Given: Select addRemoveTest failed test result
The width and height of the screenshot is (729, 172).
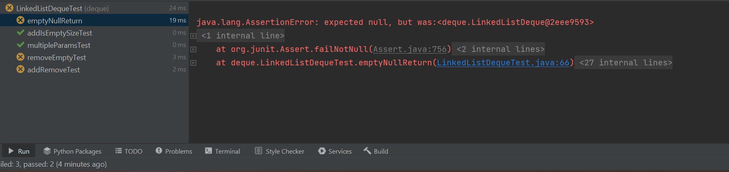Looking at the screenshot, I should [94, 69].
